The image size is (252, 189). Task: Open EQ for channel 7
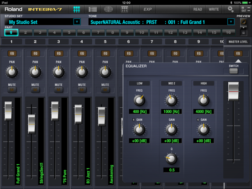pos(152,53)
